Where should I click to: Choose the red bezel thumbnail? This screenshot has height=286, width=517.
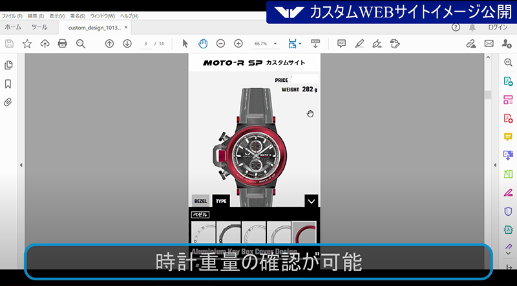[x=304, y=233]
